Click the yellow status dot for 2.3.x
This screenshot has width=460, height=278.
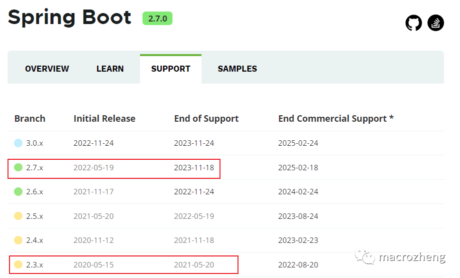pos(18,264)
